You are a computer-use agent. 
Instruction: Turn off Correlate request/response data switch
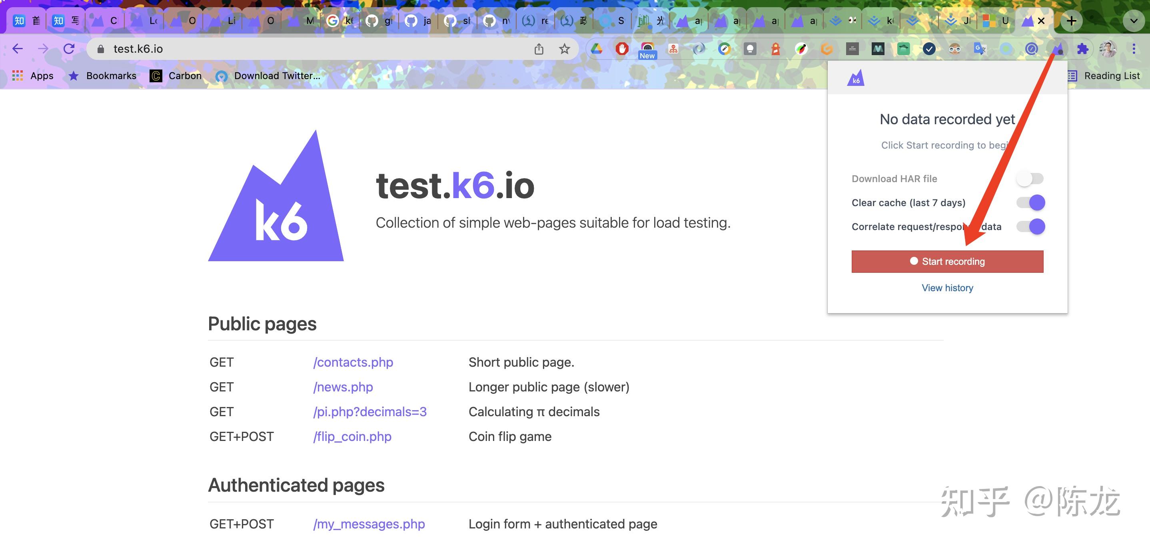(x=1030, y=226)
